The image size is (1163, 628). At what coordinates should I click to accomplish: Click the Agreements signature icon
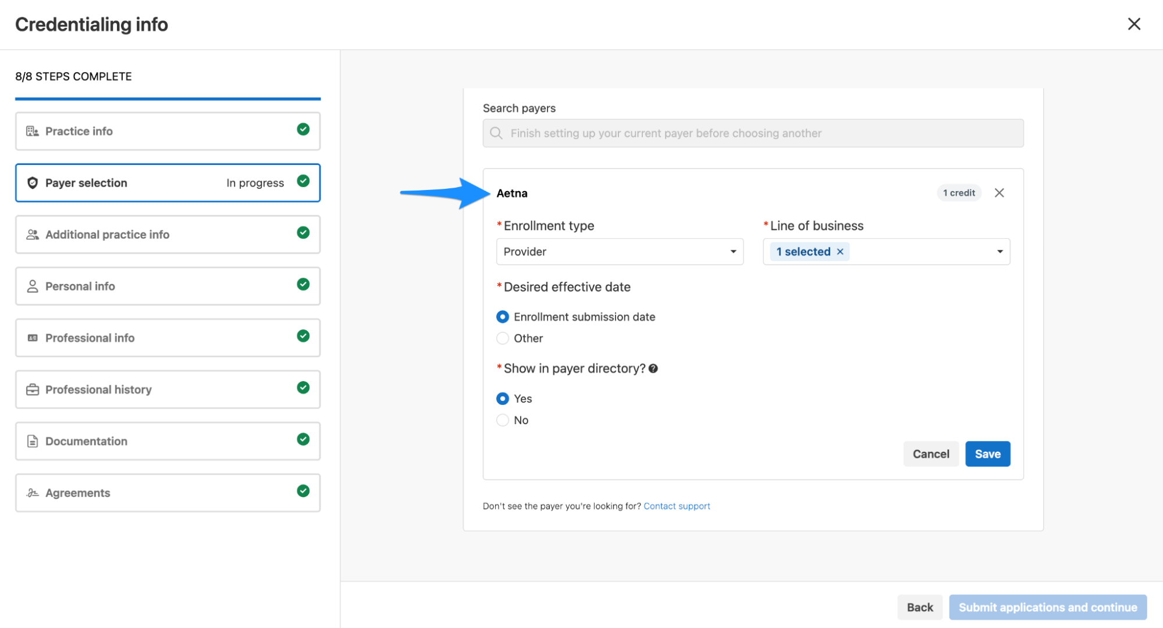(x=33, y=493)
